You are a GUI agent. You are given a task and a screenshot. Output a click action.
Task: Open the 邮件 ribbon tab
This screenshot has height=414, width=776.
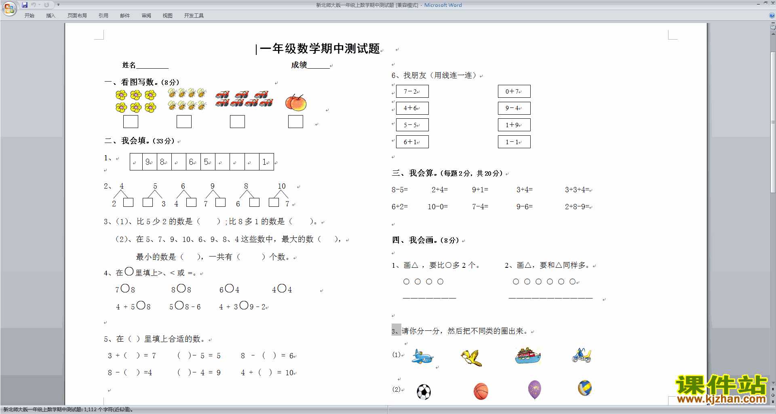(x=125, y=15)
